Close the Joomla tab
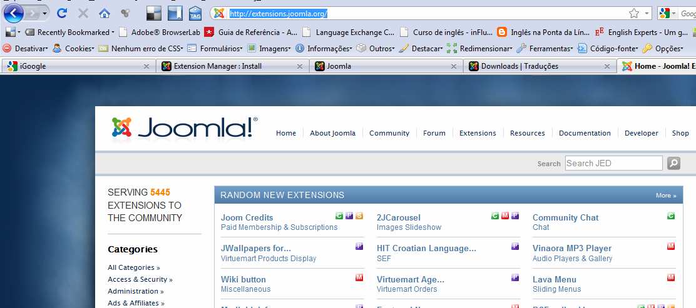The width and height of the screenshot is (696, 308). (x=453, y=66)
